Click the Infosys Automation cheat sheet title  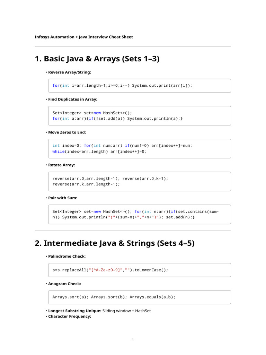pos(84,37)
